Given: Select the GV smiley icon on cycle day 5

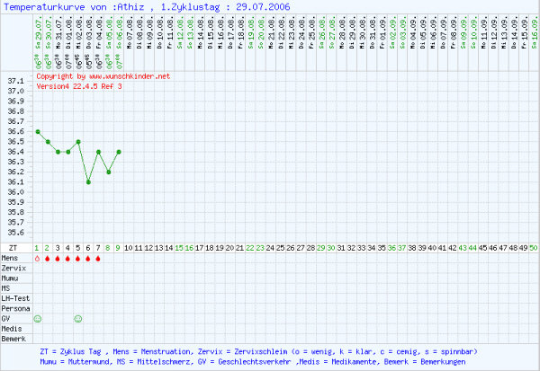Looking at the screenshot, I should (78, 318).
